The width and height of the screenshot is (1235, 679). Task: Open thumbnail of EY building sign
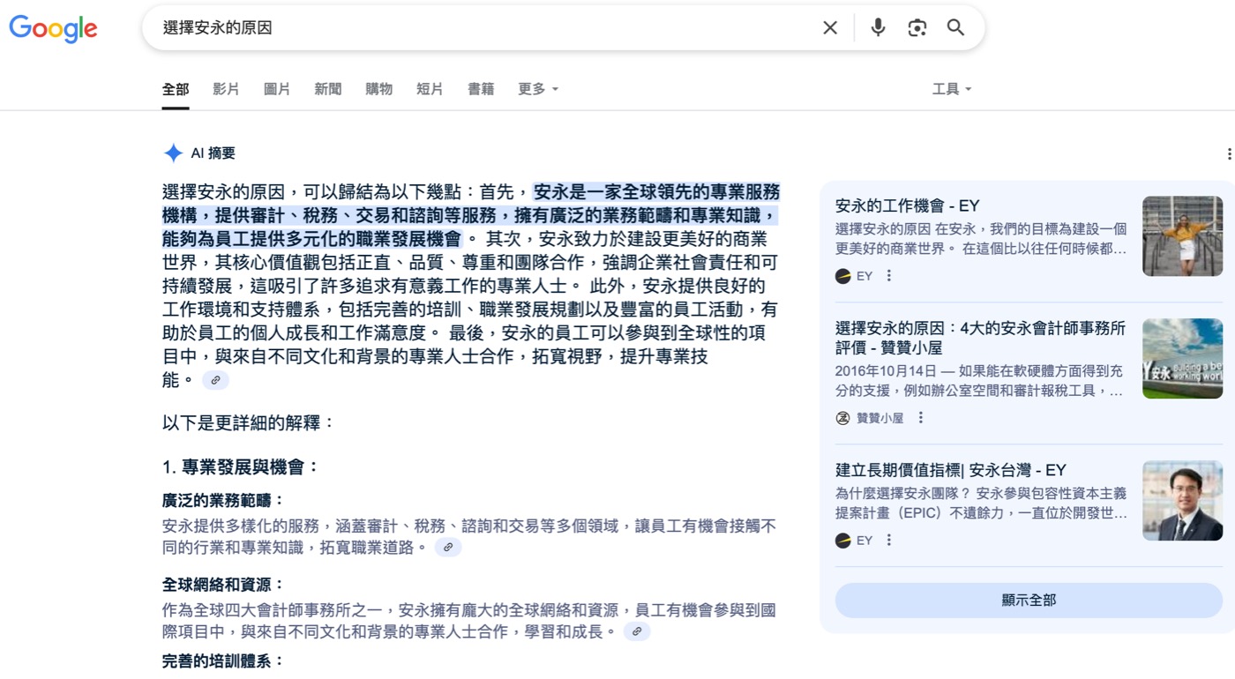pyautogui.click(x=1182, y=358)
